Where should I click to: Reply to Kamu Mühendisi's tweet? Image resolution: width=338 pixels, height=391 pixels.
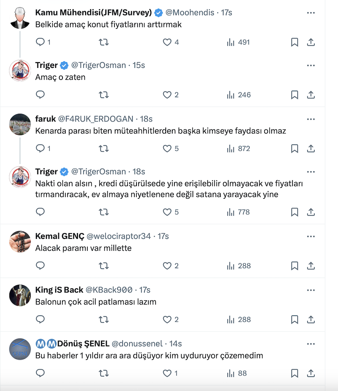(x=40, y=42)
